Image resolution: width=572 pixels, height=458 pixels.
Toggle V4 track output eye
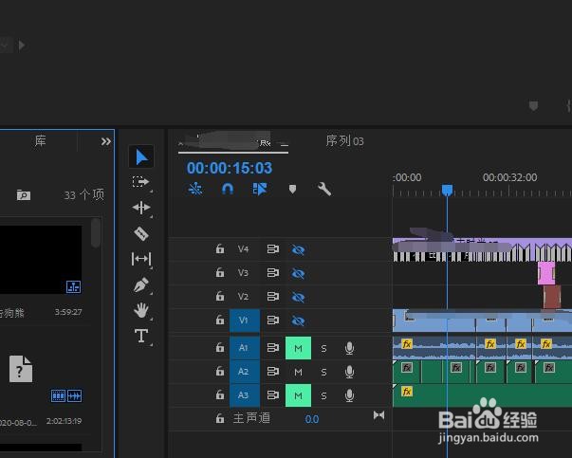point(298,249)
